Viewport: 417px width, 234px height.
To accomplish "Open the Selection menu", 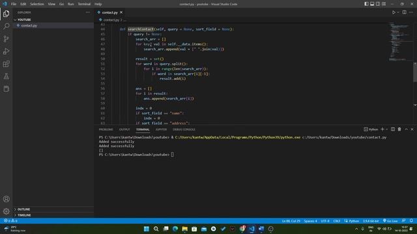I will click(37, 4).
